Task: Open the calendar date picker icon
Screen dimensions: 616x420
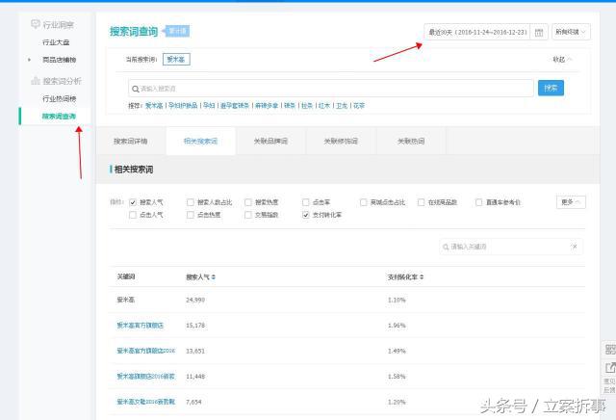Action: point(539,32)
